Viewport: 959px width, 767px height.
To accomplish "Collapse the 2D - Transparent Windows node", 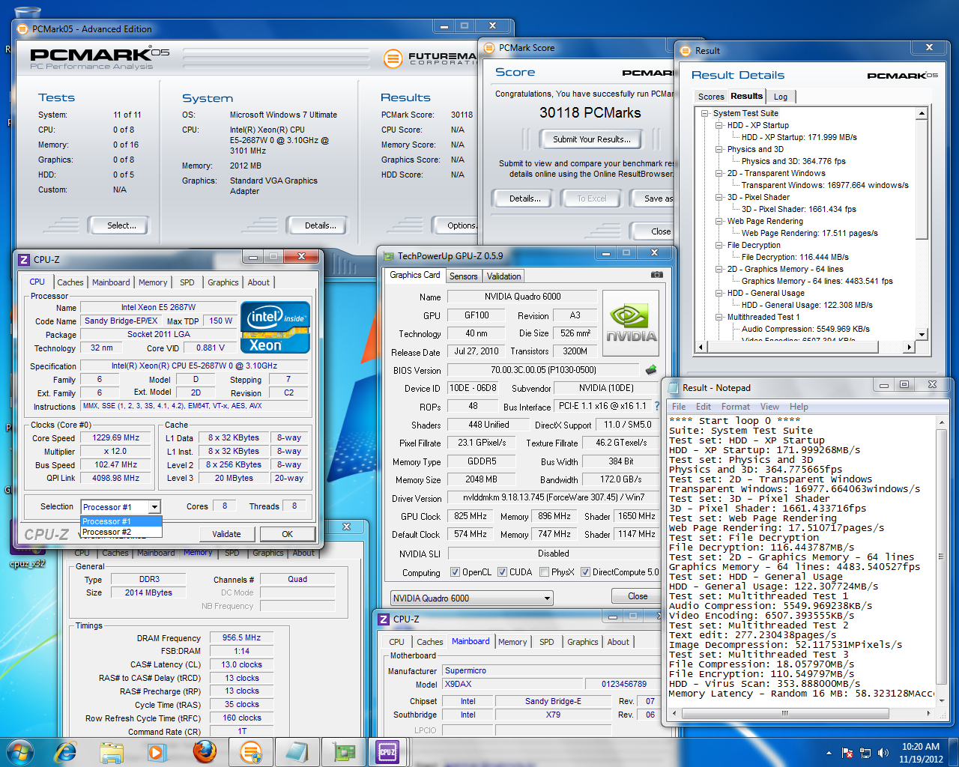I will pos(719,173).
